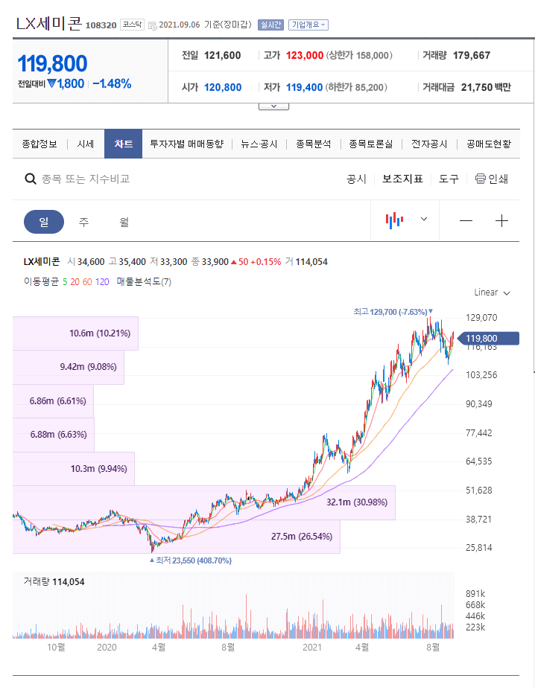Click the 27.5m (26.54%) volume profile bar
535x687 pixels.
tap(177, 537)
